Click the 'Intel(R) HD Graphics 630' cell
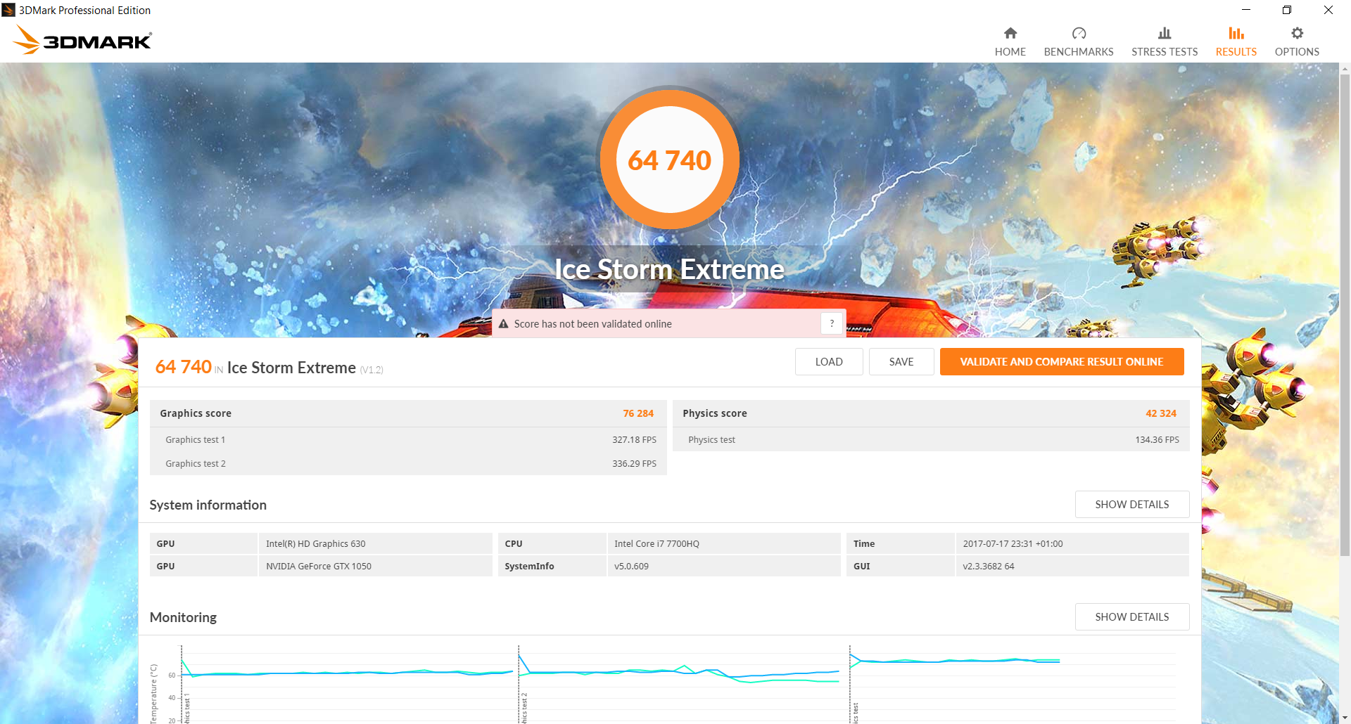The width and height of the screenshot is (1351, 724). [376, 543]
